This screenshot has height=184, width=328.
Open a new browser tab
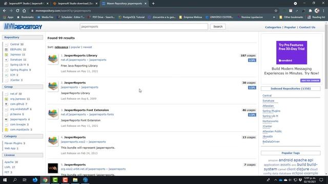point(153,4)
